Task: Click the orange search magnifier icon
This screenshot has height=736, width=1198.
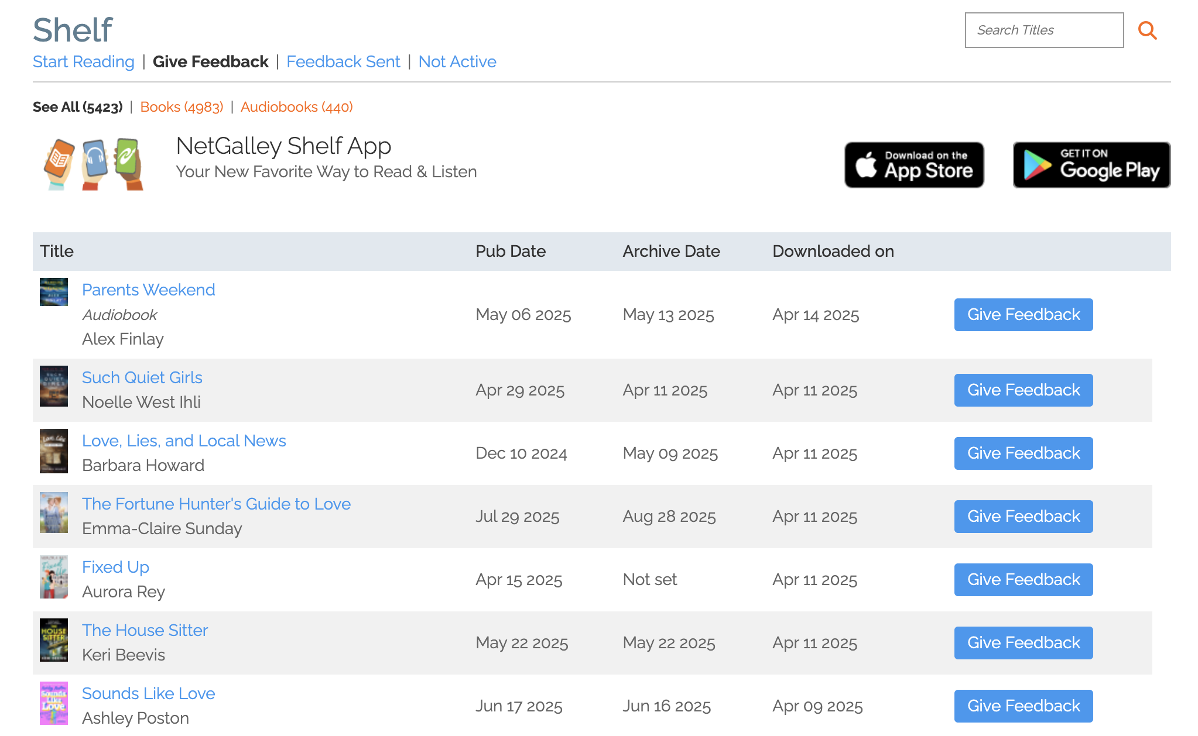Action: [1147, 30]
